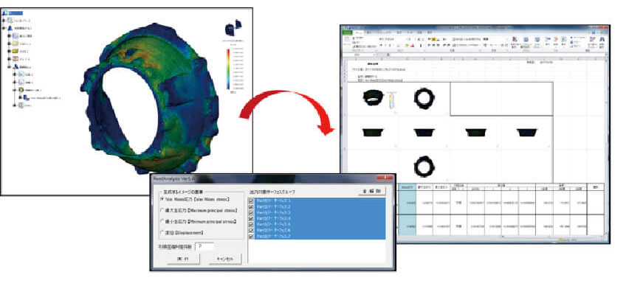Screen dimensions: 629x286
Task: Click the 実行 (execute) button in dialog
Action: [x=182, y=259]
